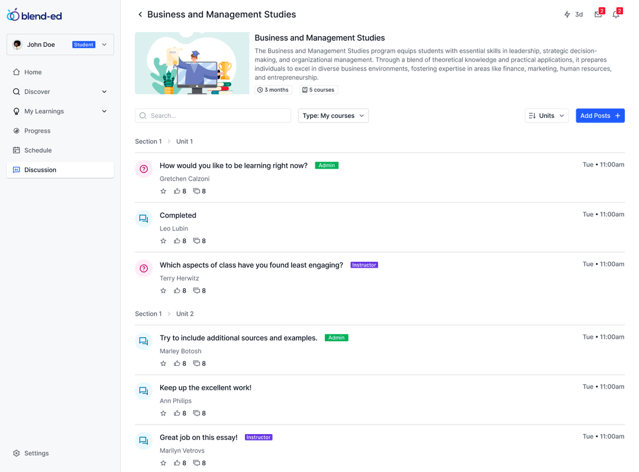This screenshot has height=472, width=639.
Task: Click the lightning streak 3d icon
Action: 573,14
